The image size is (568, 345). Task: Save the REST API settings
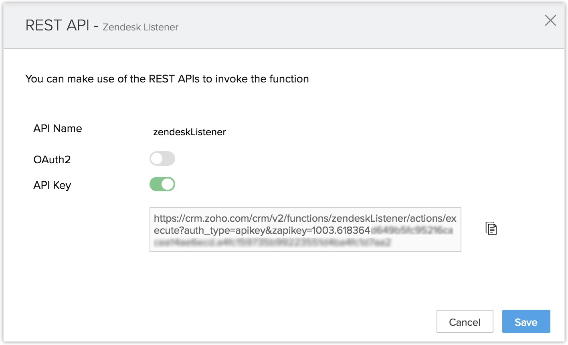[526, 322]
